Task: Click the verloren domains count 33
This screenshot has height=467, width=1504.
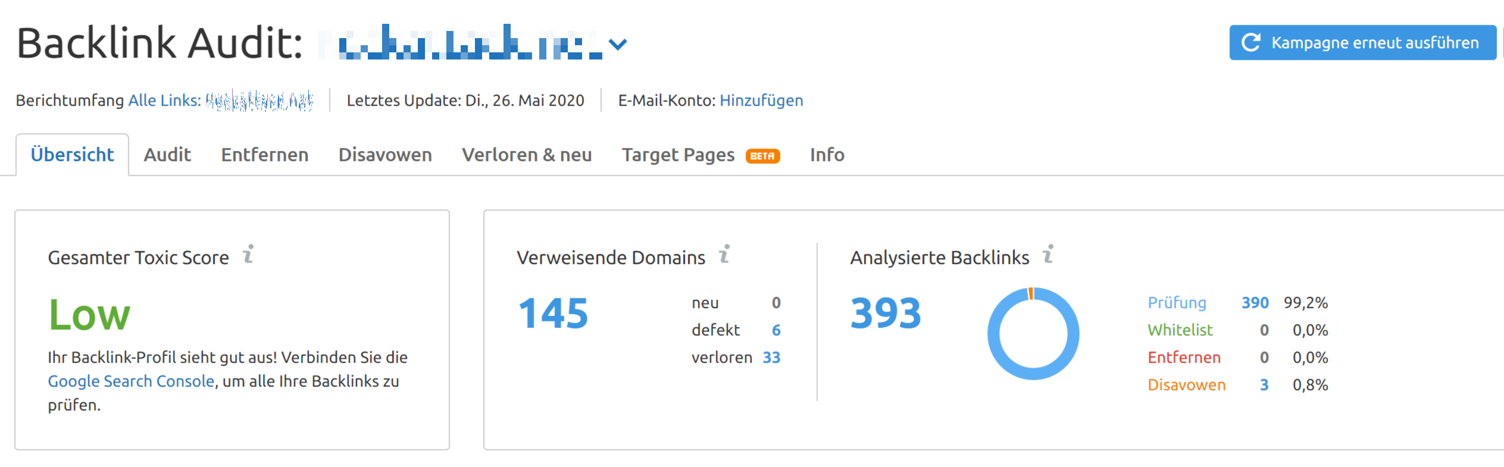Action: click(x=771, y=358)
